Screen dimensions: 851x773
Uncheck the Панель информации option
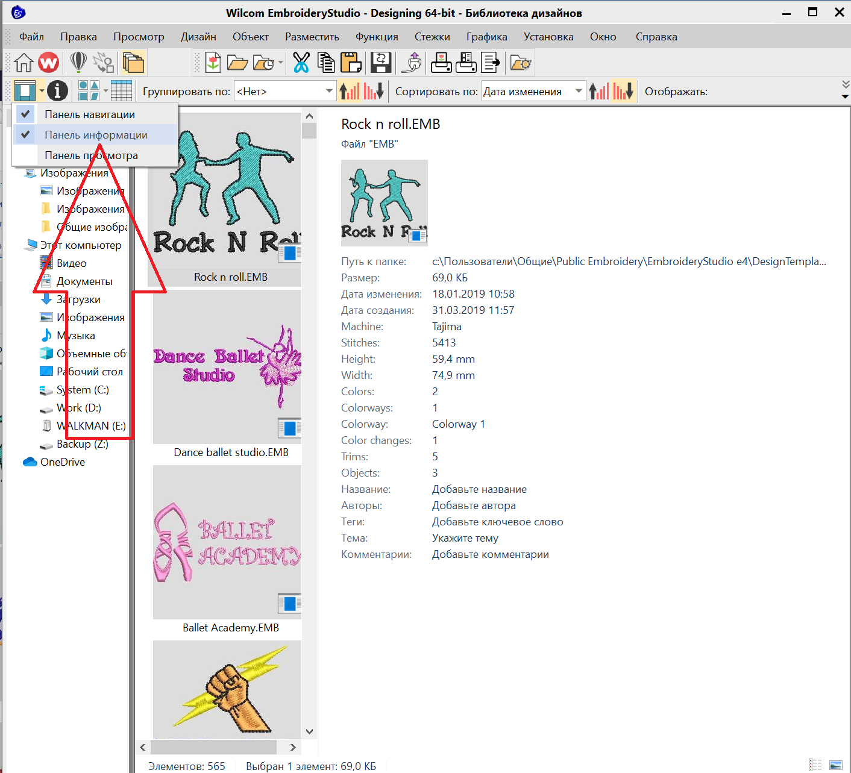(96, 135)
